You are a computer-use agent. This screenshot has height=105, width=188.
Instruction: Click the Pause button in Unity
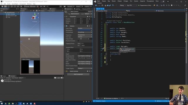44,6
